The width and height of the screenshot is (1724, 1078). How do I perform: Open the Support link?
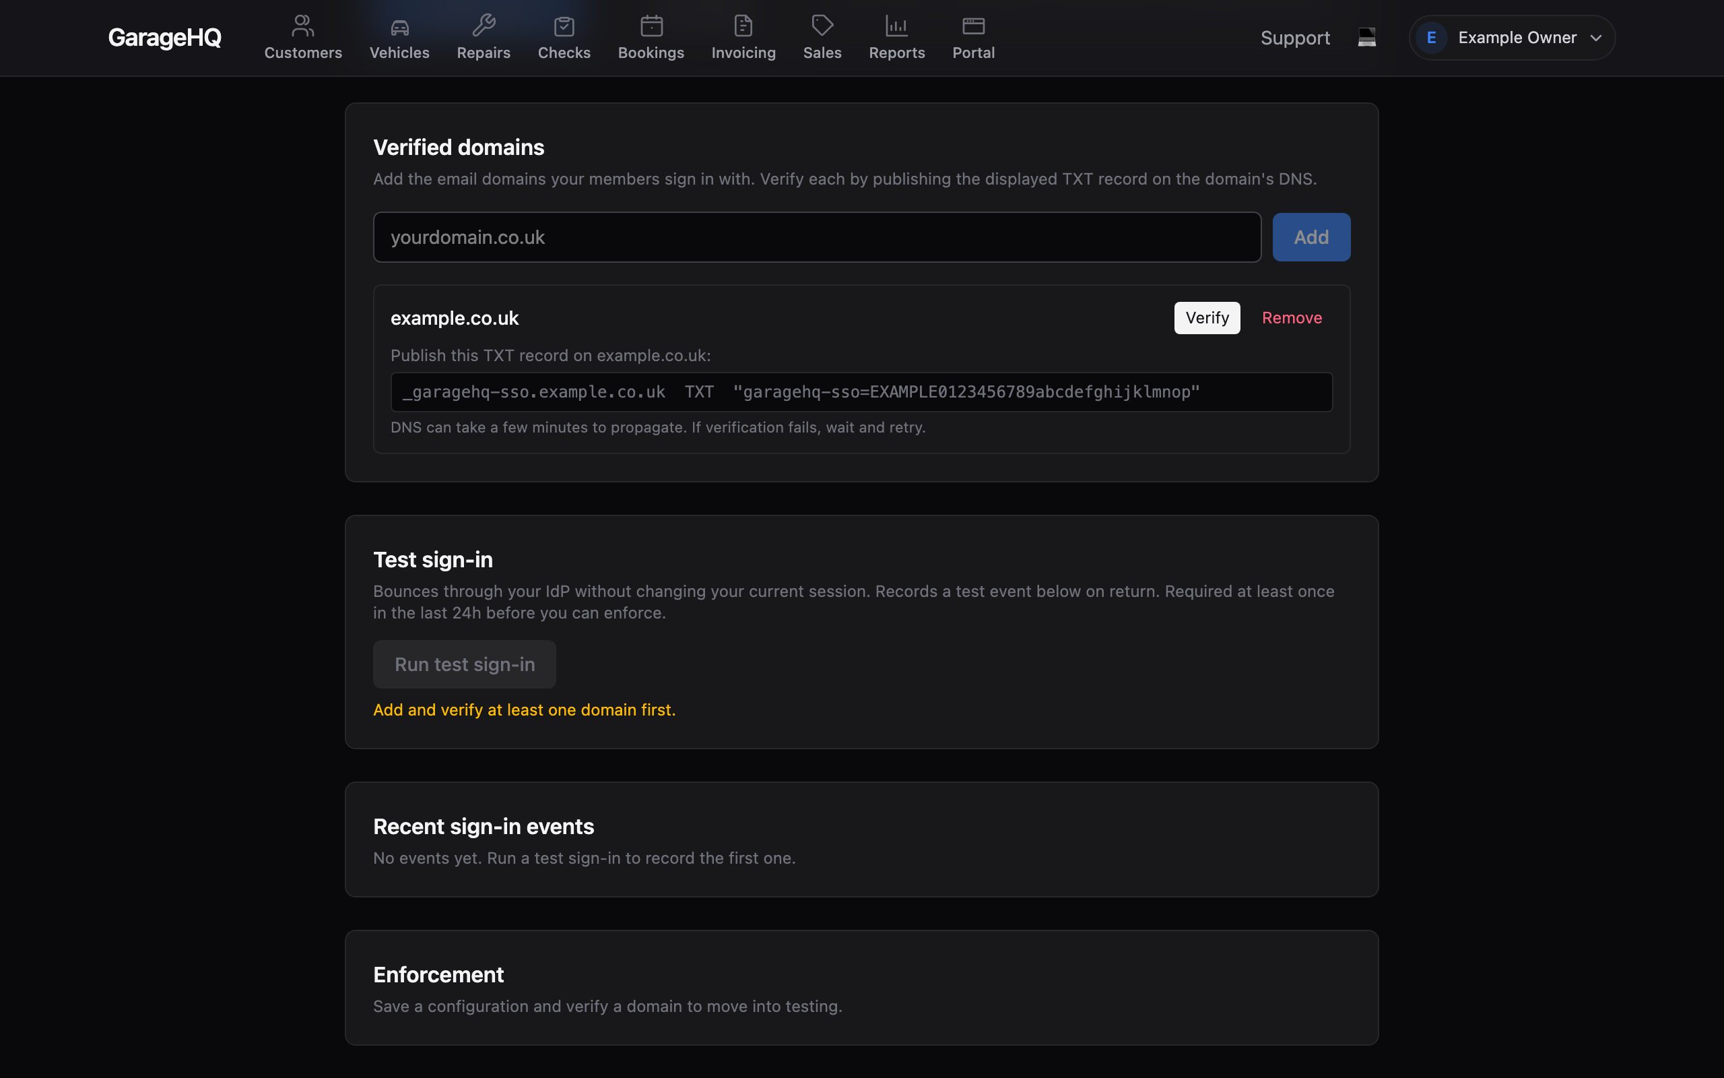1294,38
